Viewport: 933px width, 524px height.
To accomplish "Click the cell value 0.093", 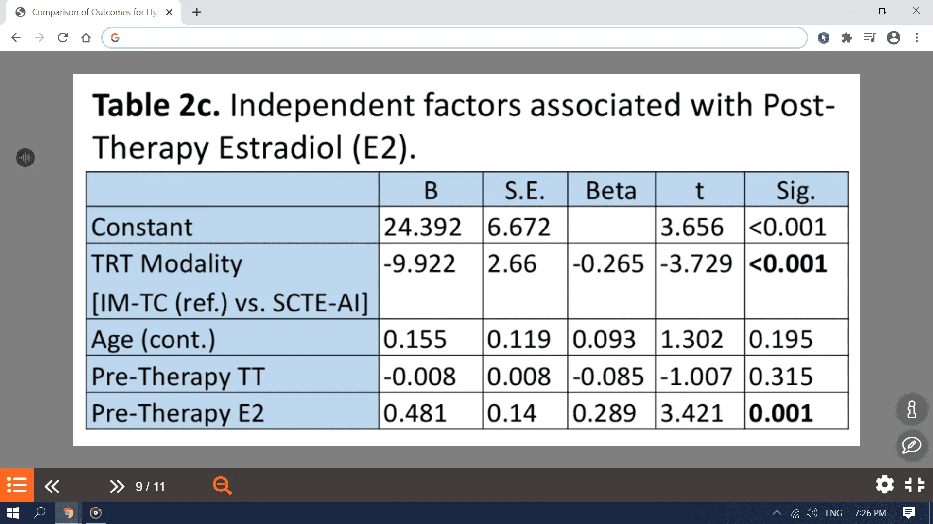I will 604,339.
